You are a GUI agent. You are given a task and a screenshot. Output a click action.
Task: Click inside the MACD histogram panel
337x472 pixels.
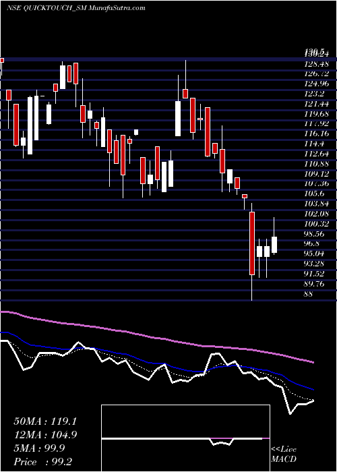[x=185, y=438]
